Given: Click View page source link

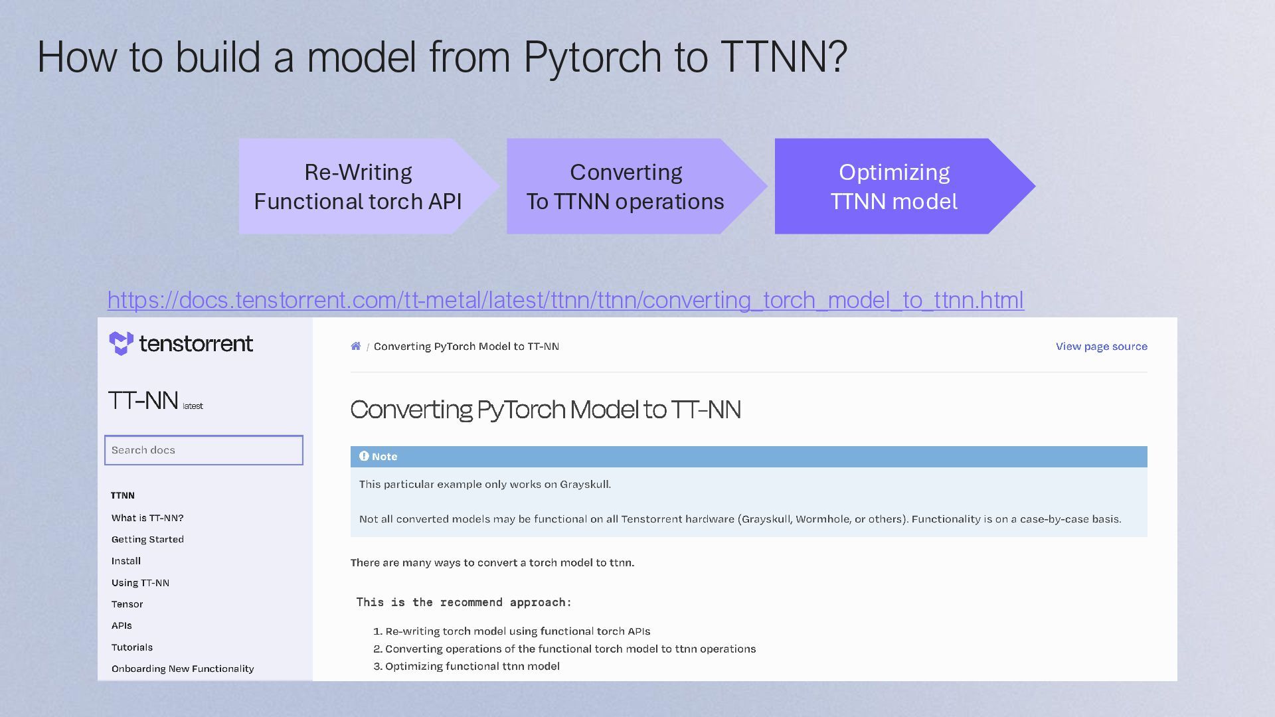Looking at the screenshot, I should coord(1102,347).
